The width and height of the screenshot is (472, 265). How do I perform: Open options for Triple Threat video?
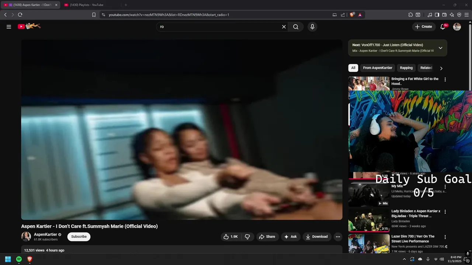(445, 212)
